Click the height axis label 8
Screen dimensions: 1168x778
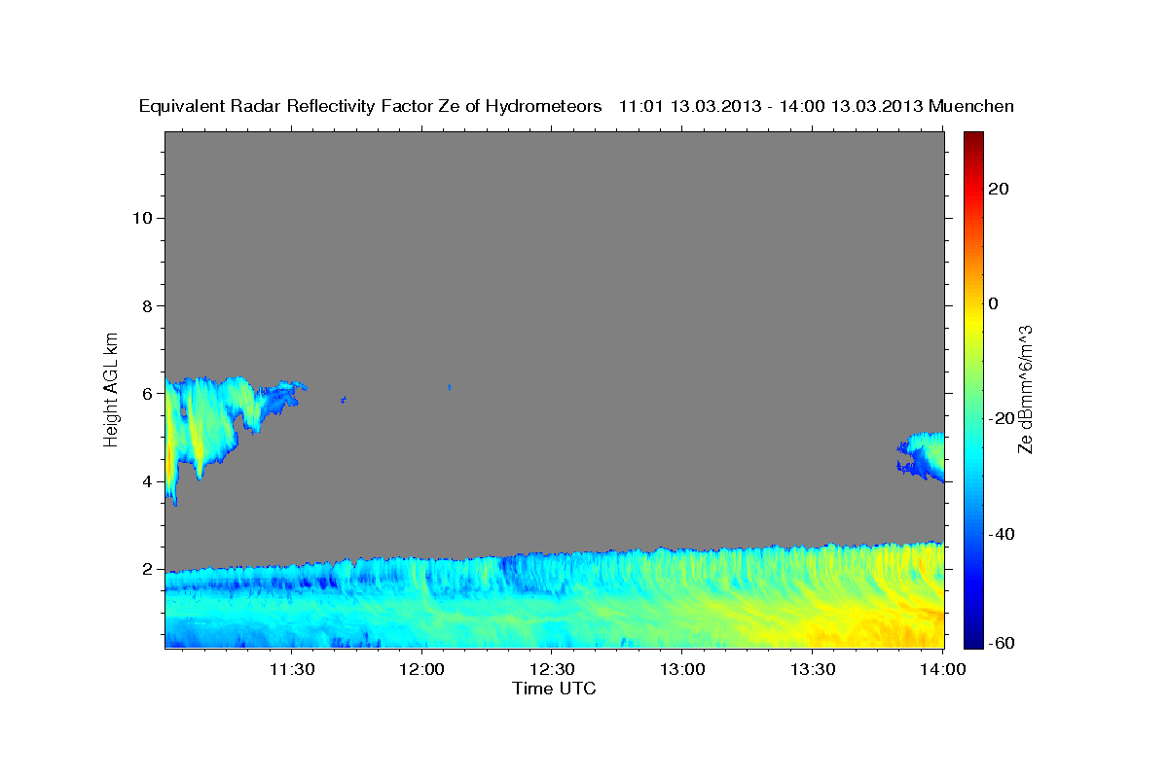click(146, 305)
